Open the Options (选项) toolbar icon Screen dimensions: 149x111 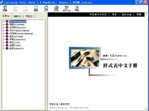tap(66, 8)
